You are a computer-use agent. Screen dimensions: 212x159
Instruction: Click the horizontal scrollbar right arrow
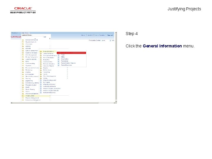click(x=114, y=103)
